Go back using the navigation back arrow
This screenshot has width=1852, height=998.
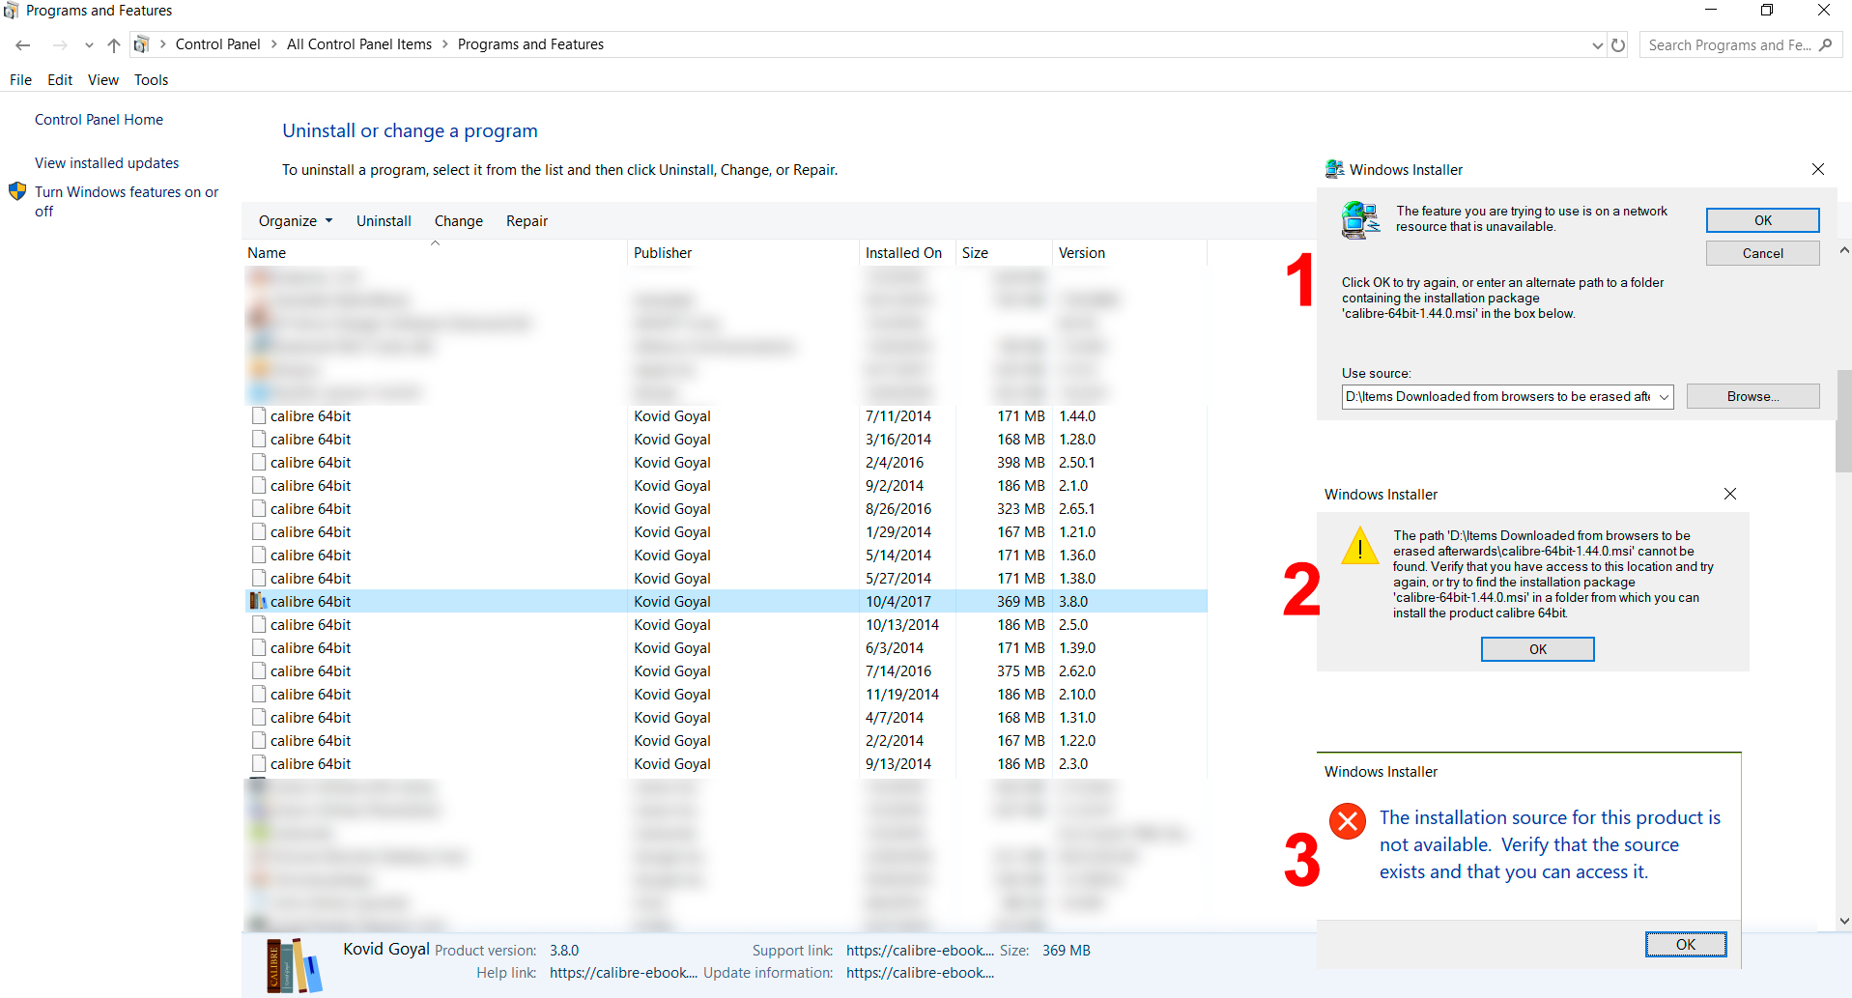click(x=23, y=44)
